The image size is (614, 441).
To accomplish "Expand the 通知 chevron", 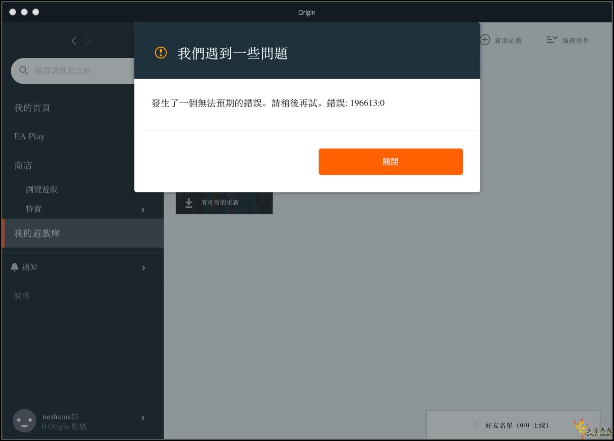I will pos(143,268).
